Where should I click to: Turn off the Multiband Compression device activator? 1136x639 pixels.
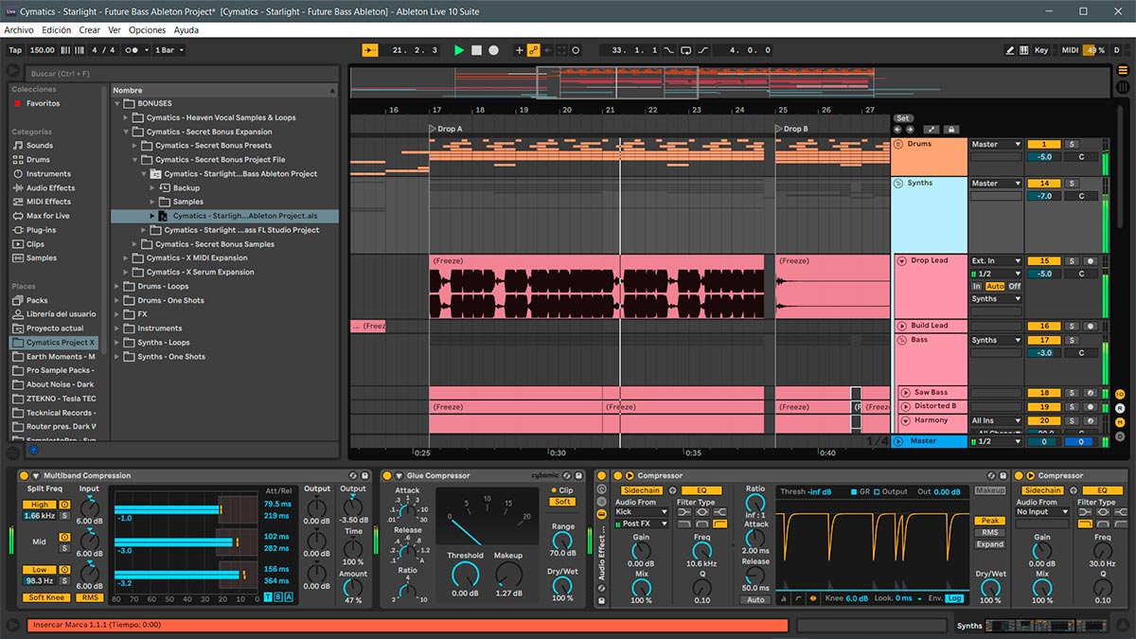click(23, 475)
